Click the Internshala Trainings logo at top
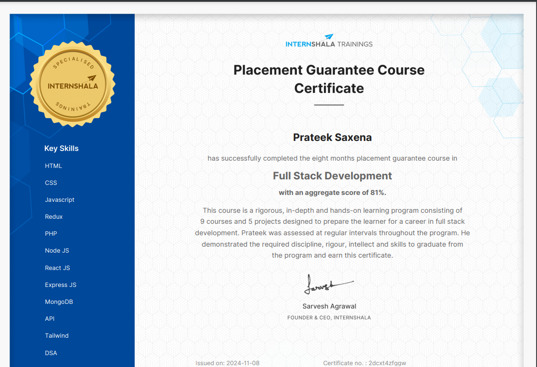Image resolution: width=537 pixels, height=367 pixels. click(x=329, y=41)
